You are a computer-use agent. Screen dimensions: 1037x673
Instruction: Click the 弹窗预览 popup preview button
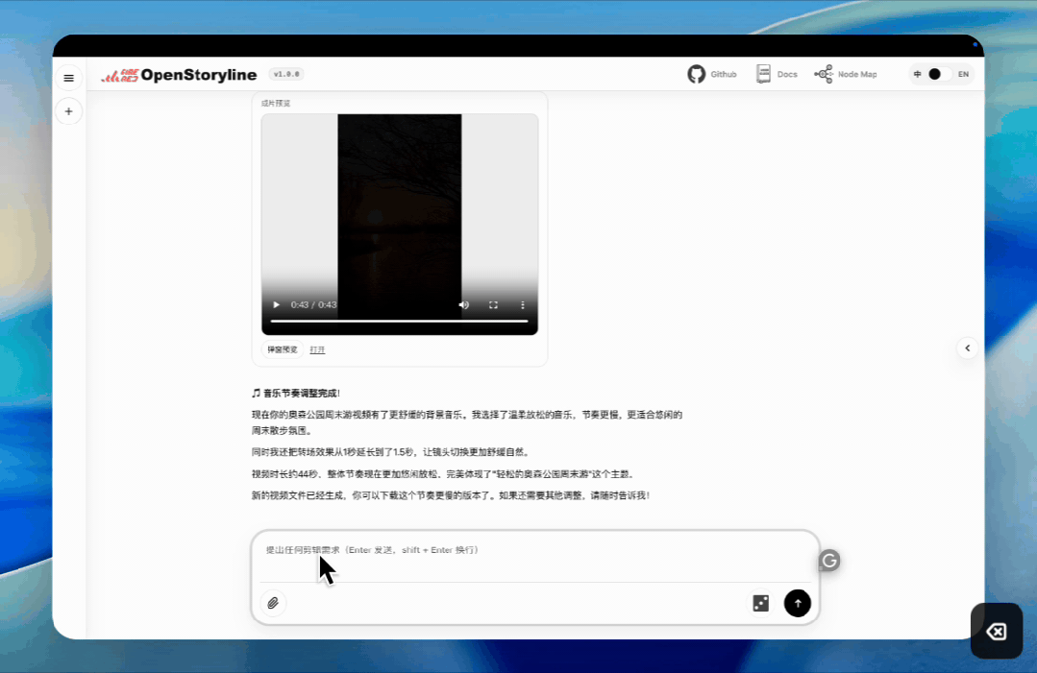coord(283,349)
